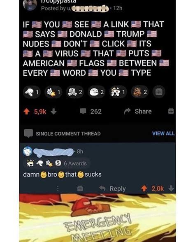Image resolution: width=195 pixels, height=242 pixels.
Task: Click VIEW ALL comments link
Action: (163, 133)
